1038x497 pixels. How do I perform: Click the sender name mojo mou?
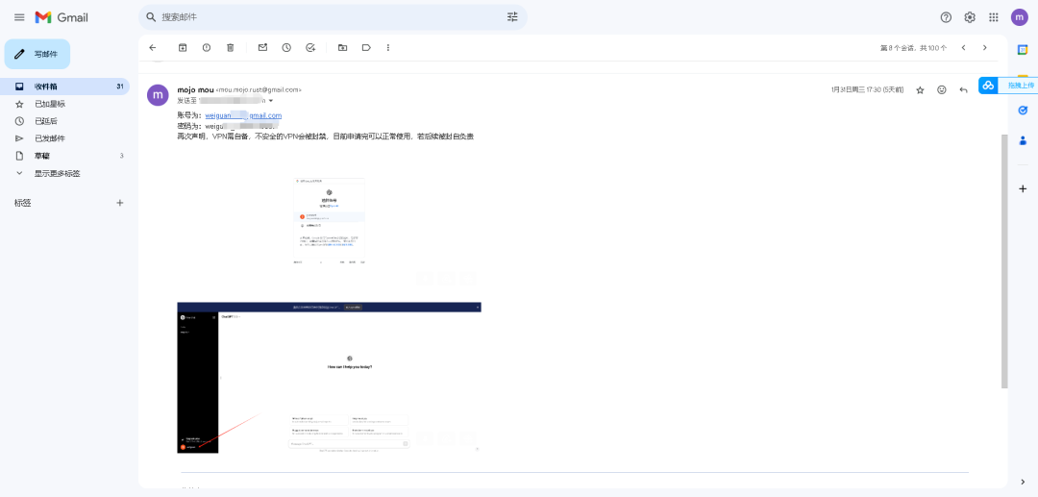[x=195, y=89]
